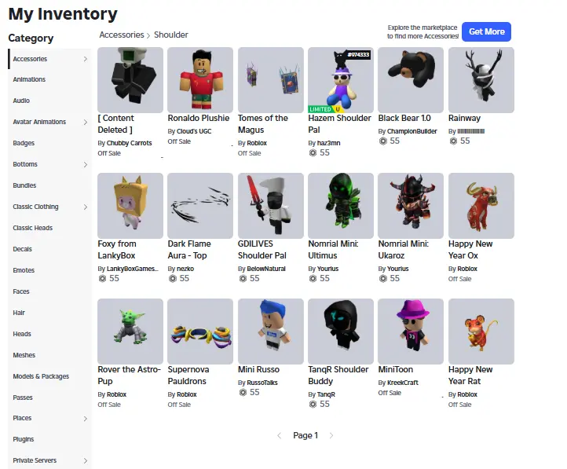The width and height of the screenshot is (567, 469).
Task: Click the Black Bear 1.0 title link
Action: tap(404, 119)
